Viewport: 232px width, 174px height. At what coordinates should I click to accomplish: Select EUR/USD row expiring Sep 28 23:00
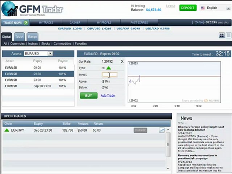pos(38,86)
